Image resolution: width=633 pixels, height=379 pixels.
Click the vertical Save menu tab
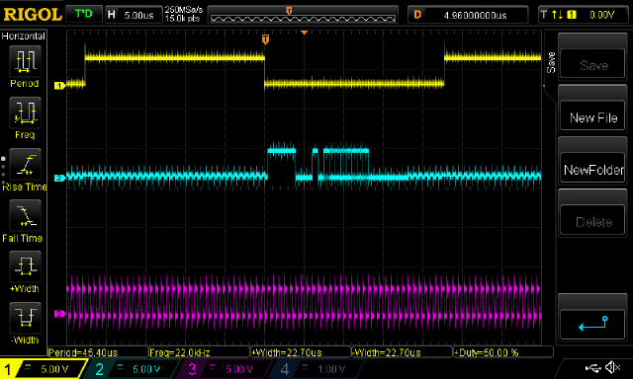tap(551, 62)
